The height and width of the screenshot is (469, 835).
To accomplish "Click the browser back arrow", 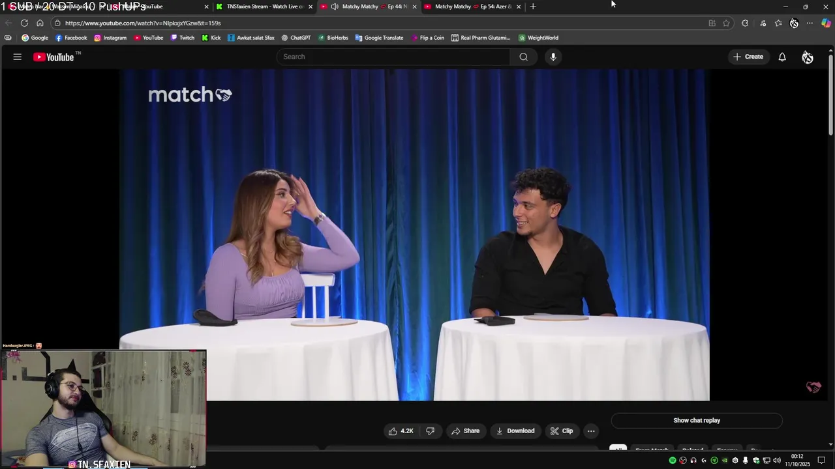I will point(8,23).
